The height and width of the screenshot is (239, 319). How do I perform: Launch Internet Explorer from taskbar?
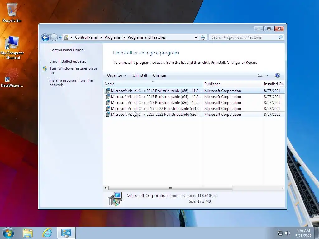(47, 233)
